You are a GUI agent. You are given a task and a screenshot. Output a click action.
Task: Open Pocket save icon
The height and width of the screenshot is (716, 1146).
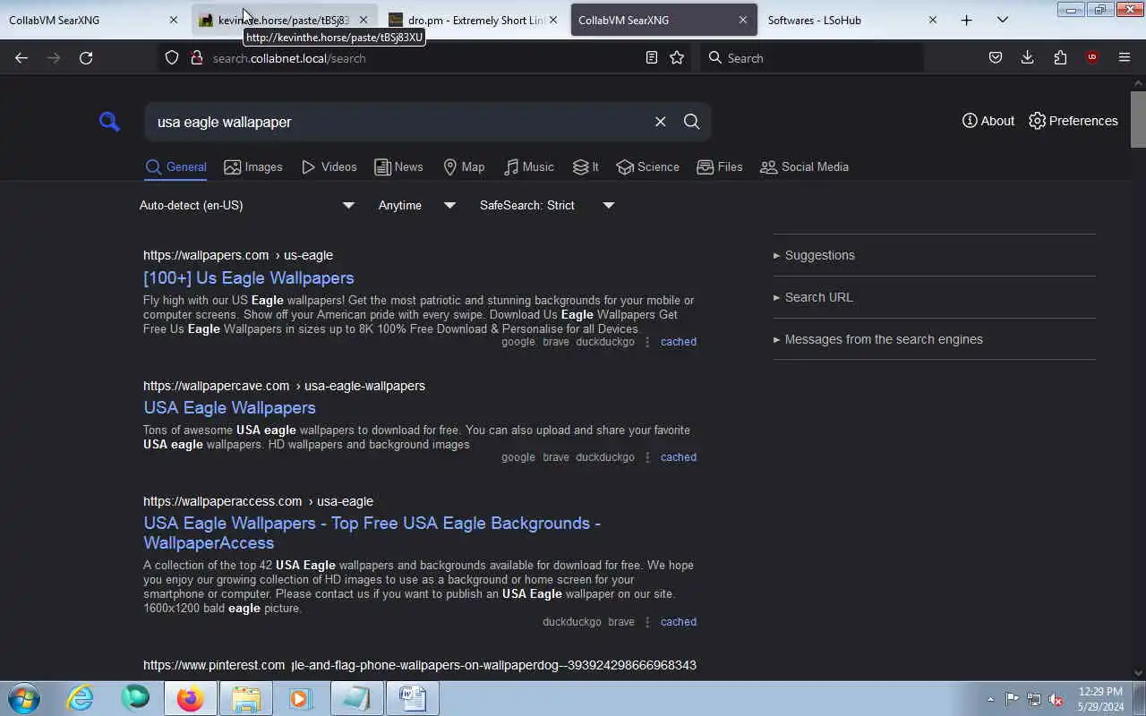[x=995, y=57]
